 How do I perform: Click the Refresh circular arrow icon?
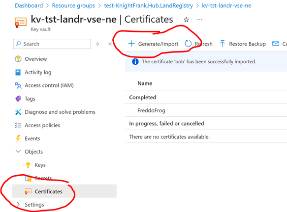pos(188,44)
